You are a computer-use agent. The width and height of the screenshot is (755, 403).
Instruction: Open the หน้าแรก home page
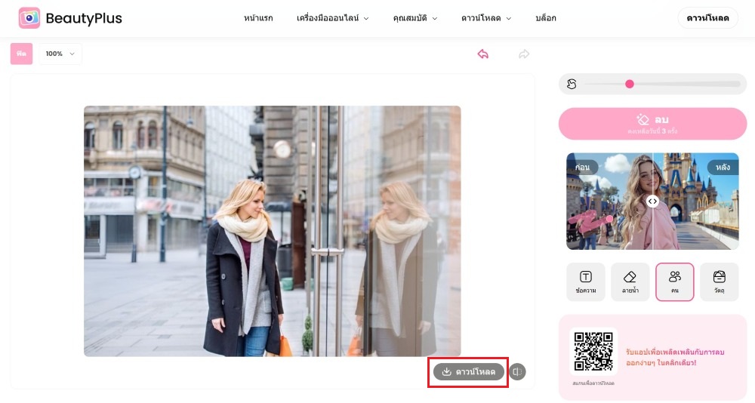click(x=258, y=18)
